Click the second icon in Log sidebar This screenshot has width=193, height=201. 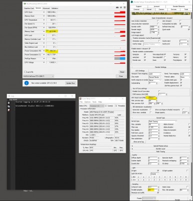coord(9,107)
